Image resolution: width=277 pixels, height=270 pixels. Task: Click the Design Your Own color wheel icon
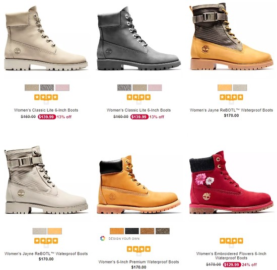pos(102,238)
